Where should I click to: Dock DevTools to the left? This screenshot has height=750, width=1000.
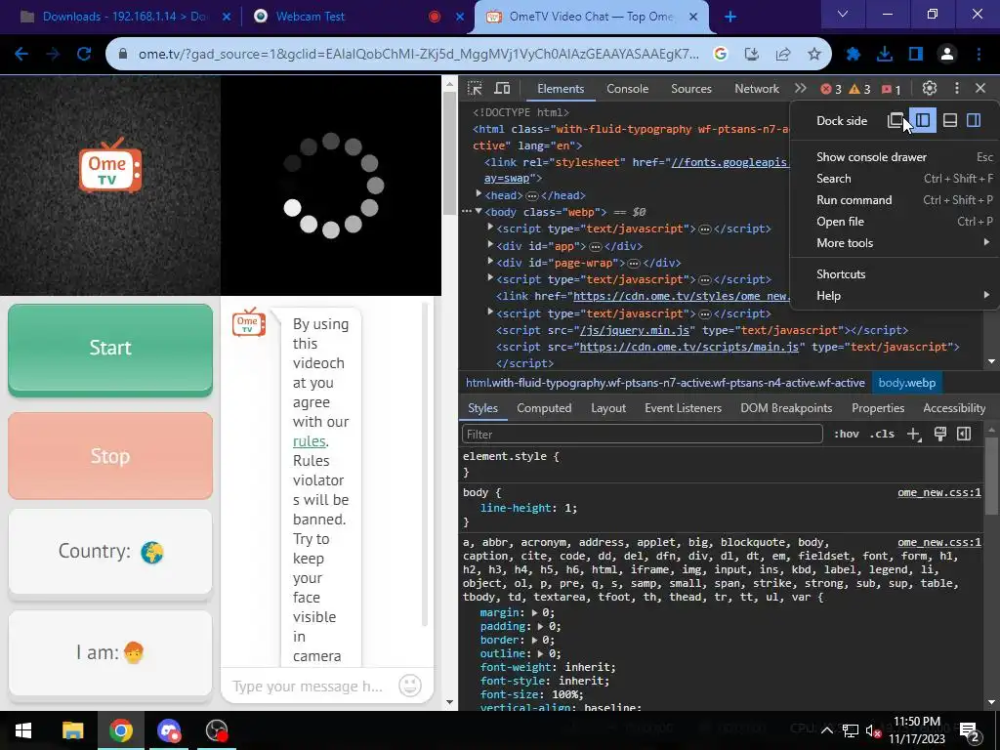tap(923, 120)
